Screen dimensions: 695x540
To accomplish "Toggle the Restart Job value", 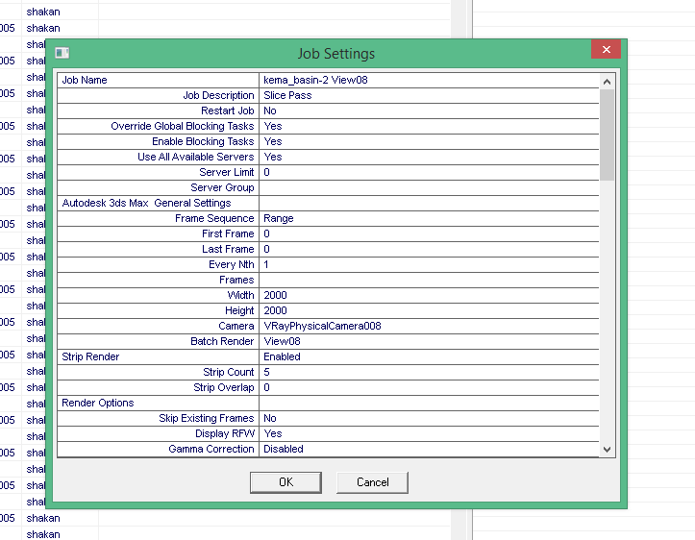I will click(429, 110).
